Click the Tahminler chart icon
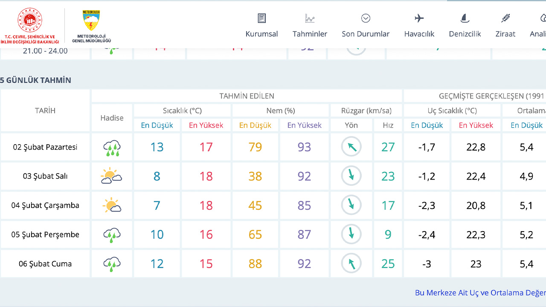Image resolution: width=546 pixels, height=307 pixels. (x=310, y=18)
